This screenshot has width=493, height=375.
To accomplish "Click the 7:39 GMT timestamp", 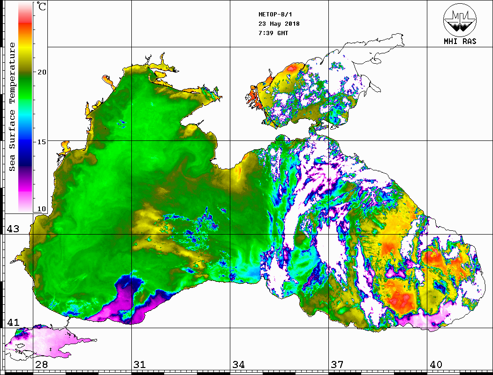I will 273,33.
